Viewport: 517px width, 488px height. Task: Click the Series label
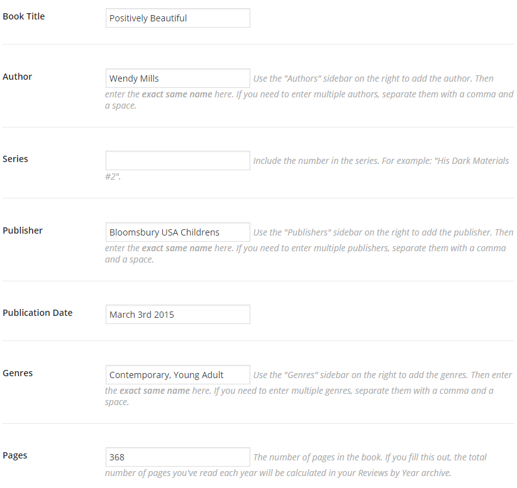point(15,159)
